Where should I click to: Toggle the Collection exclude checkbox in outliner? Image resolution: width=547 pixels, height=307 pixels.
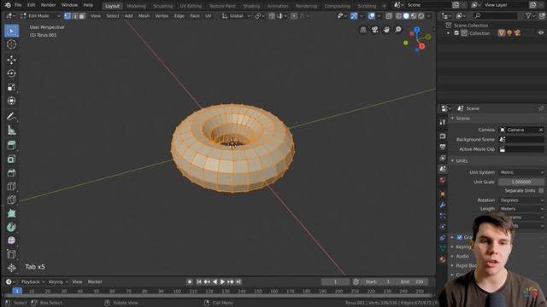coord(456,33)
